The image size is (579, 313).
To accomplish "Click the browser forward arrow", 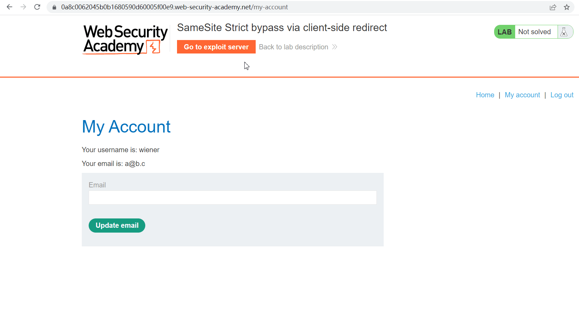I will pos(23,7).
